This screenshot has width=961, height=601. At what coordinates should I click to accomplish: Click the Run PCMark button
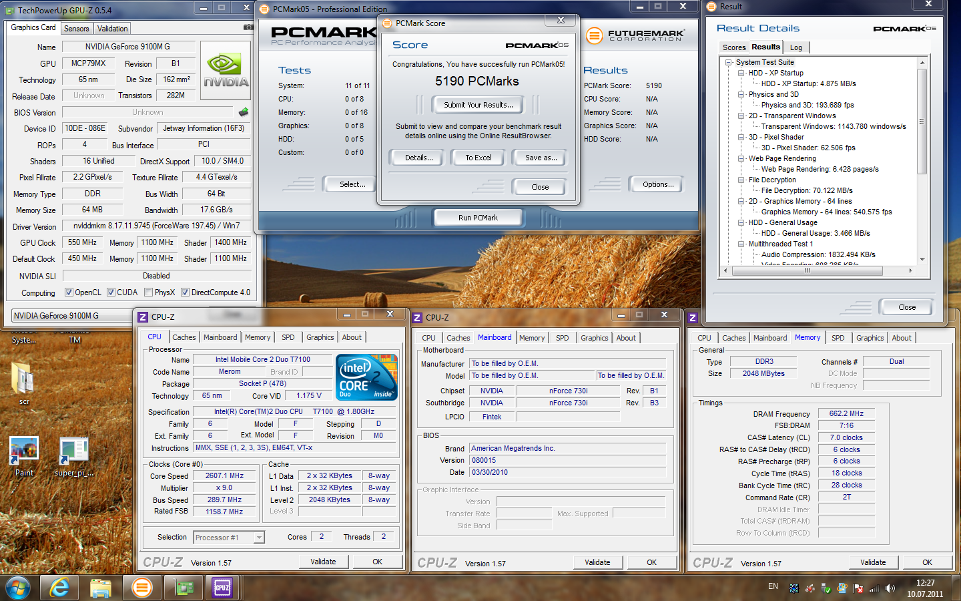tap(478, 218)
